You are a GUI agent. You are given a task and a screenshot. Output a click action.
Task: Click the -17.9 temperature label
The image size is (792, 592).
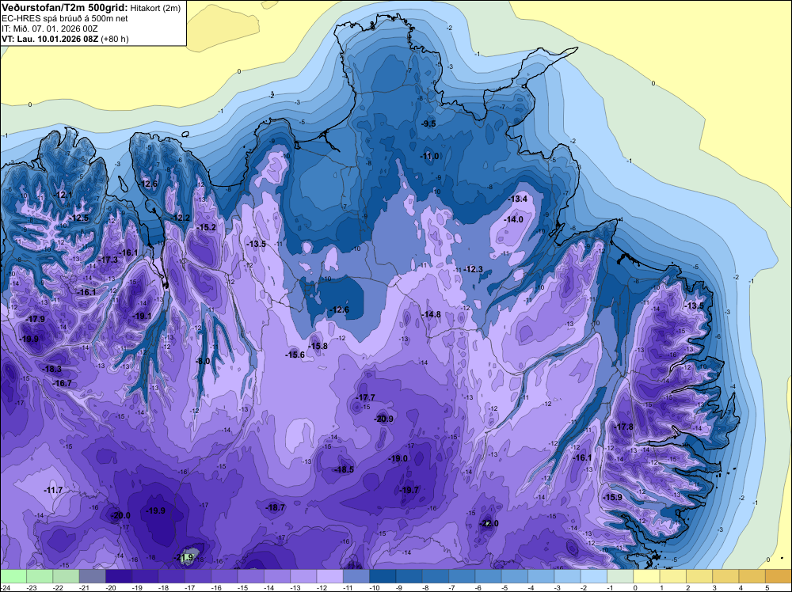(36, 320)
